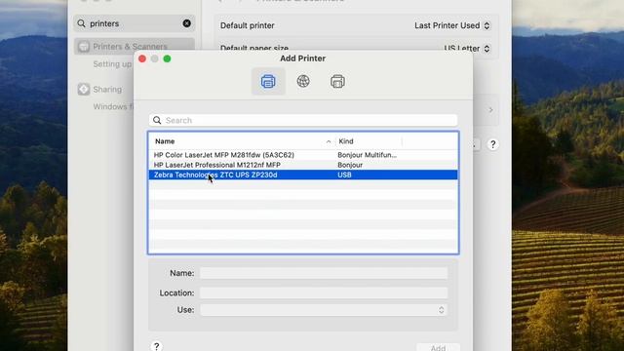Click the Bonjour kind of HP LaserJet Professional
Screen dimensions: 624x351
[350, 165]
